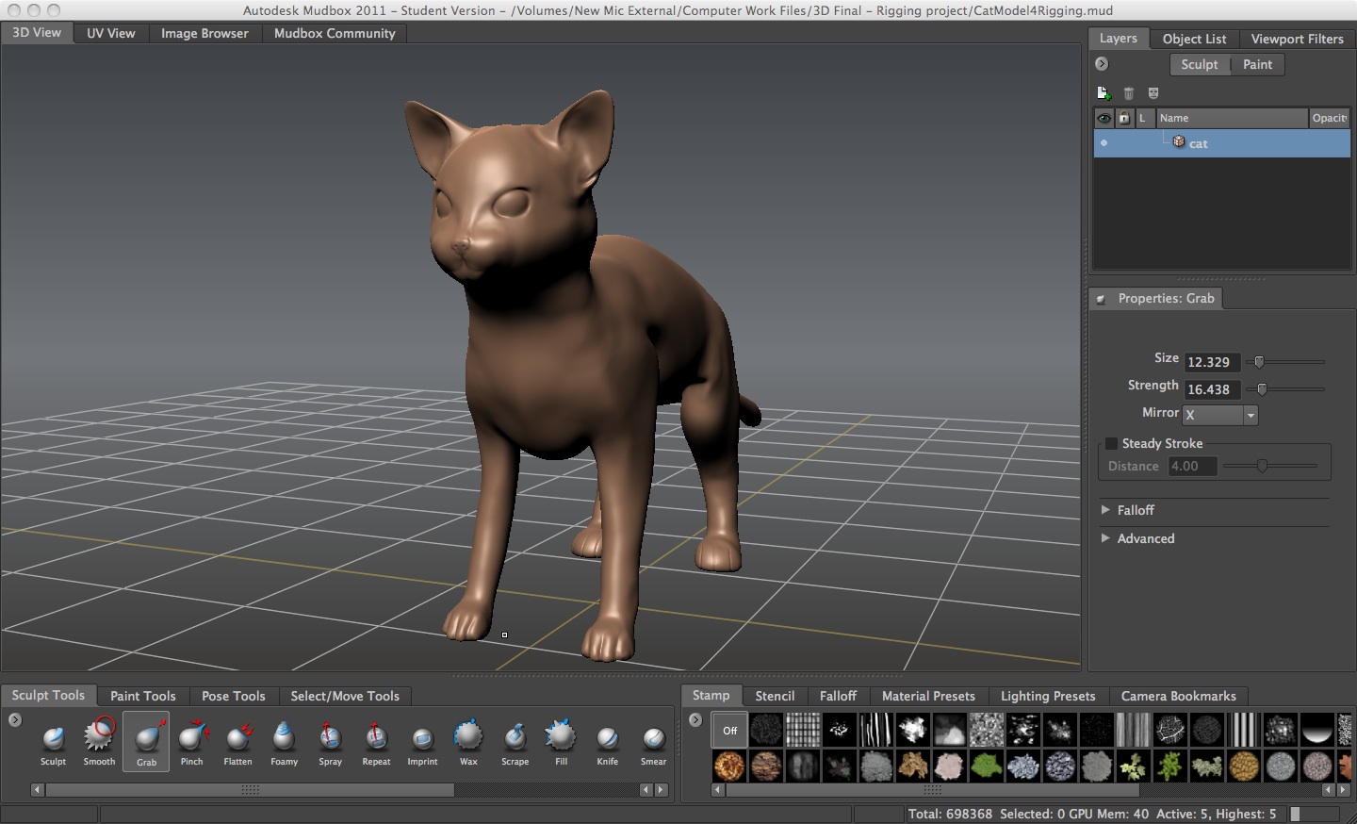Click the mask icon in Layers panel
Screen dimensions: 1357x824
pyautogui.click(x=1153, y=92)
